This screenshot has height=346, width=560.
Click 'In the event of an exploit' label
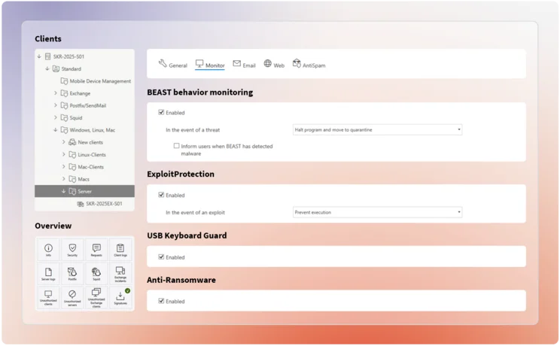click(x=196, y=212)
